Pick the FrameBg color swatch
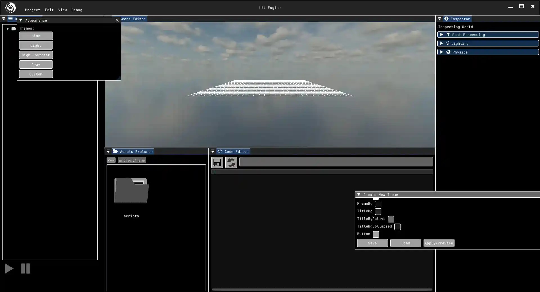Viewport: 540px width, 292px height. (x=378, y=204)
